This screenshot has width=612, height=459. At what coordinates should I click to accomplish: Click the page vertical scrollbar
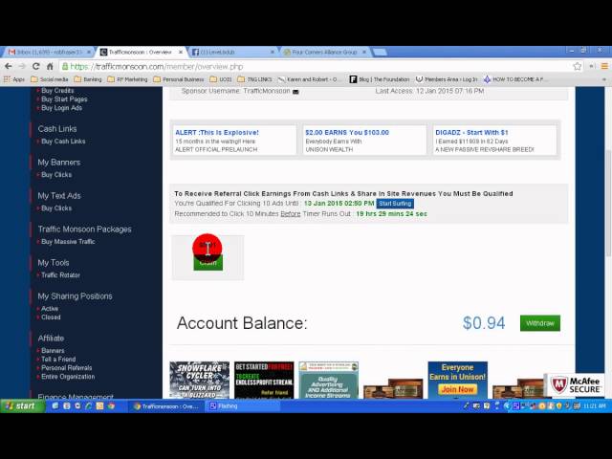coord(608,203)
